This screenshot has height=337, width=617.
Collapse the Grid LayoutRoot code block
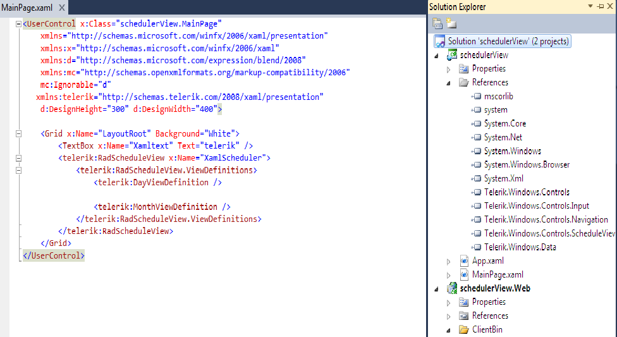click(x=18, y=134)
